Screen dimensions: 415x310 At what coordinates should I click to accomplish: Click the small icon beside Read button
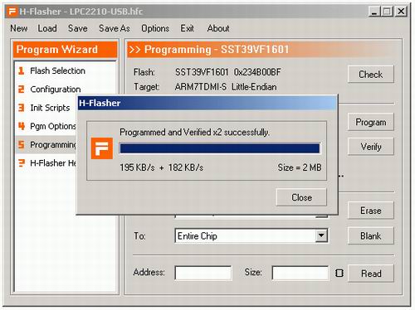339,274
